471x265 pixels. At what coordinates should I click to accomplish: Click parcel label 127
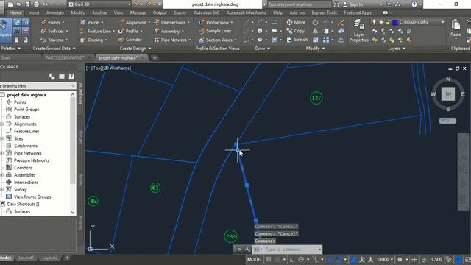tap(316, 98)
